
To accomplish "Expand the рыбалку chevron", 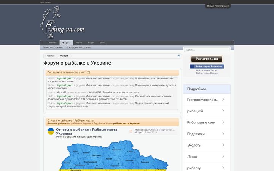I will coord(223,168).
